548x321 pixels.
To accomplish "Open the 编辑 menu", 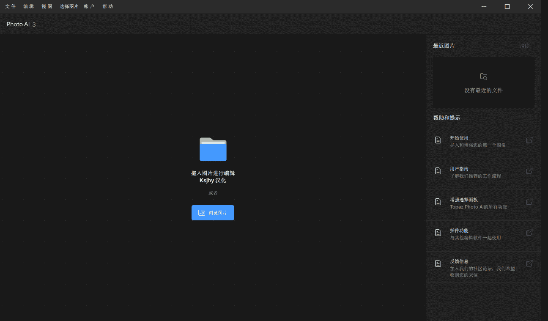I will 29,6.
